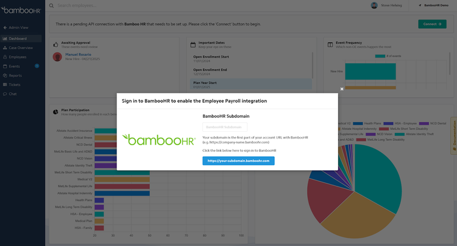Click Manuel Rosario's profile photo
457x246 pixels.
pyautogui.click(x=57, y=56)
